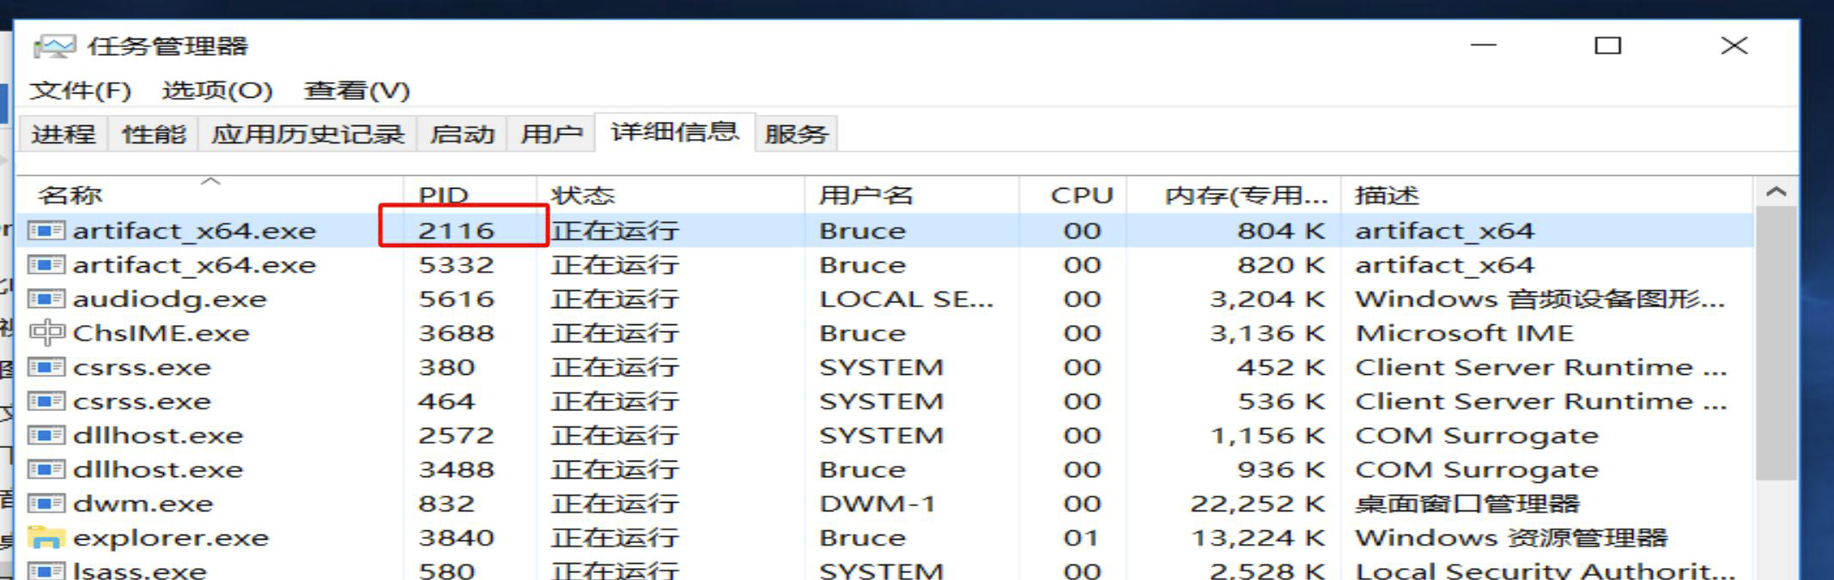This screenshot has height=580, width=1834.
Task: Open the 选项(O) menu
Action: [217, 90]
